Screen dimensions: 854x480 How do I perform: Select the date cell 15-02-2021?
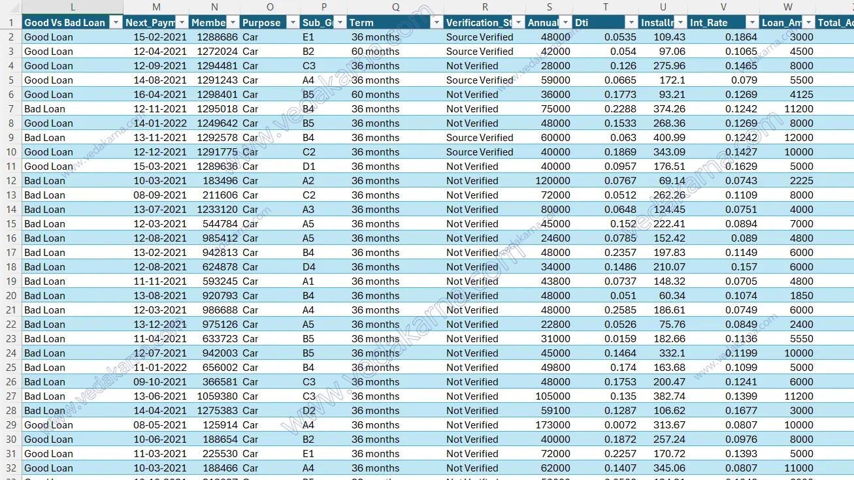click(x=156, y=37)
